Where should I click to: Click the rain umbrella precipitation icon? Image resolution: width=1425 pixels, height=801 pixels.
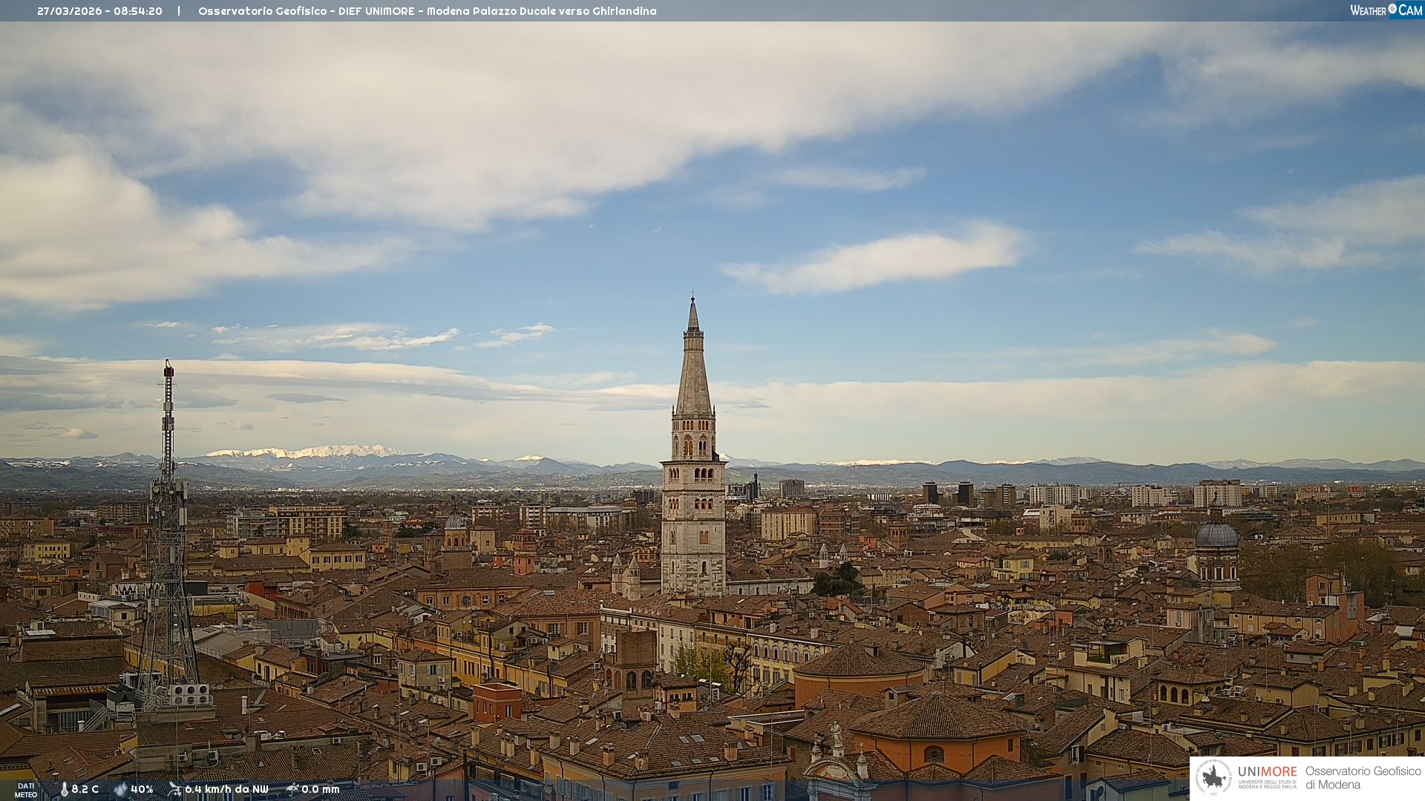[x=292, y=790]
